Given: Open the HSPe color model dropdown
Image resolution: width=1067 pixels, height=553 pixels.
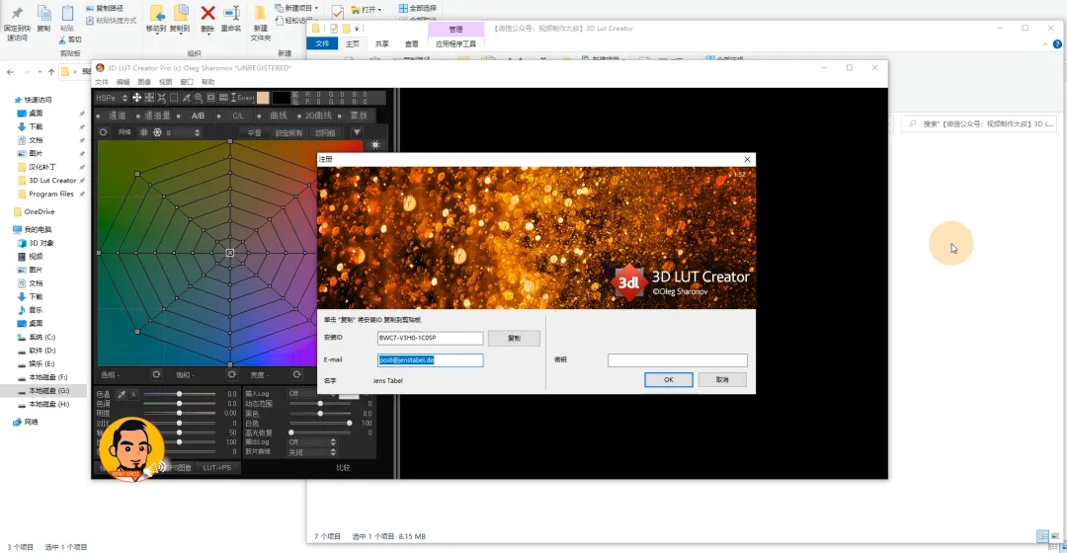Looking at the screenshot, I should (x=112, y=97).
